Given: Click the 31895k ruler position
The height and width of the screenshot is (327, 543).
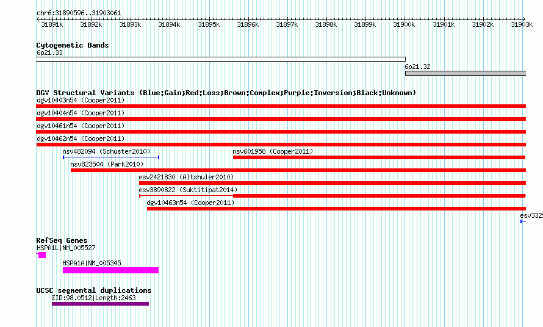Looking at the screenshot, I should pyautogui.click(x=209, y=24).
